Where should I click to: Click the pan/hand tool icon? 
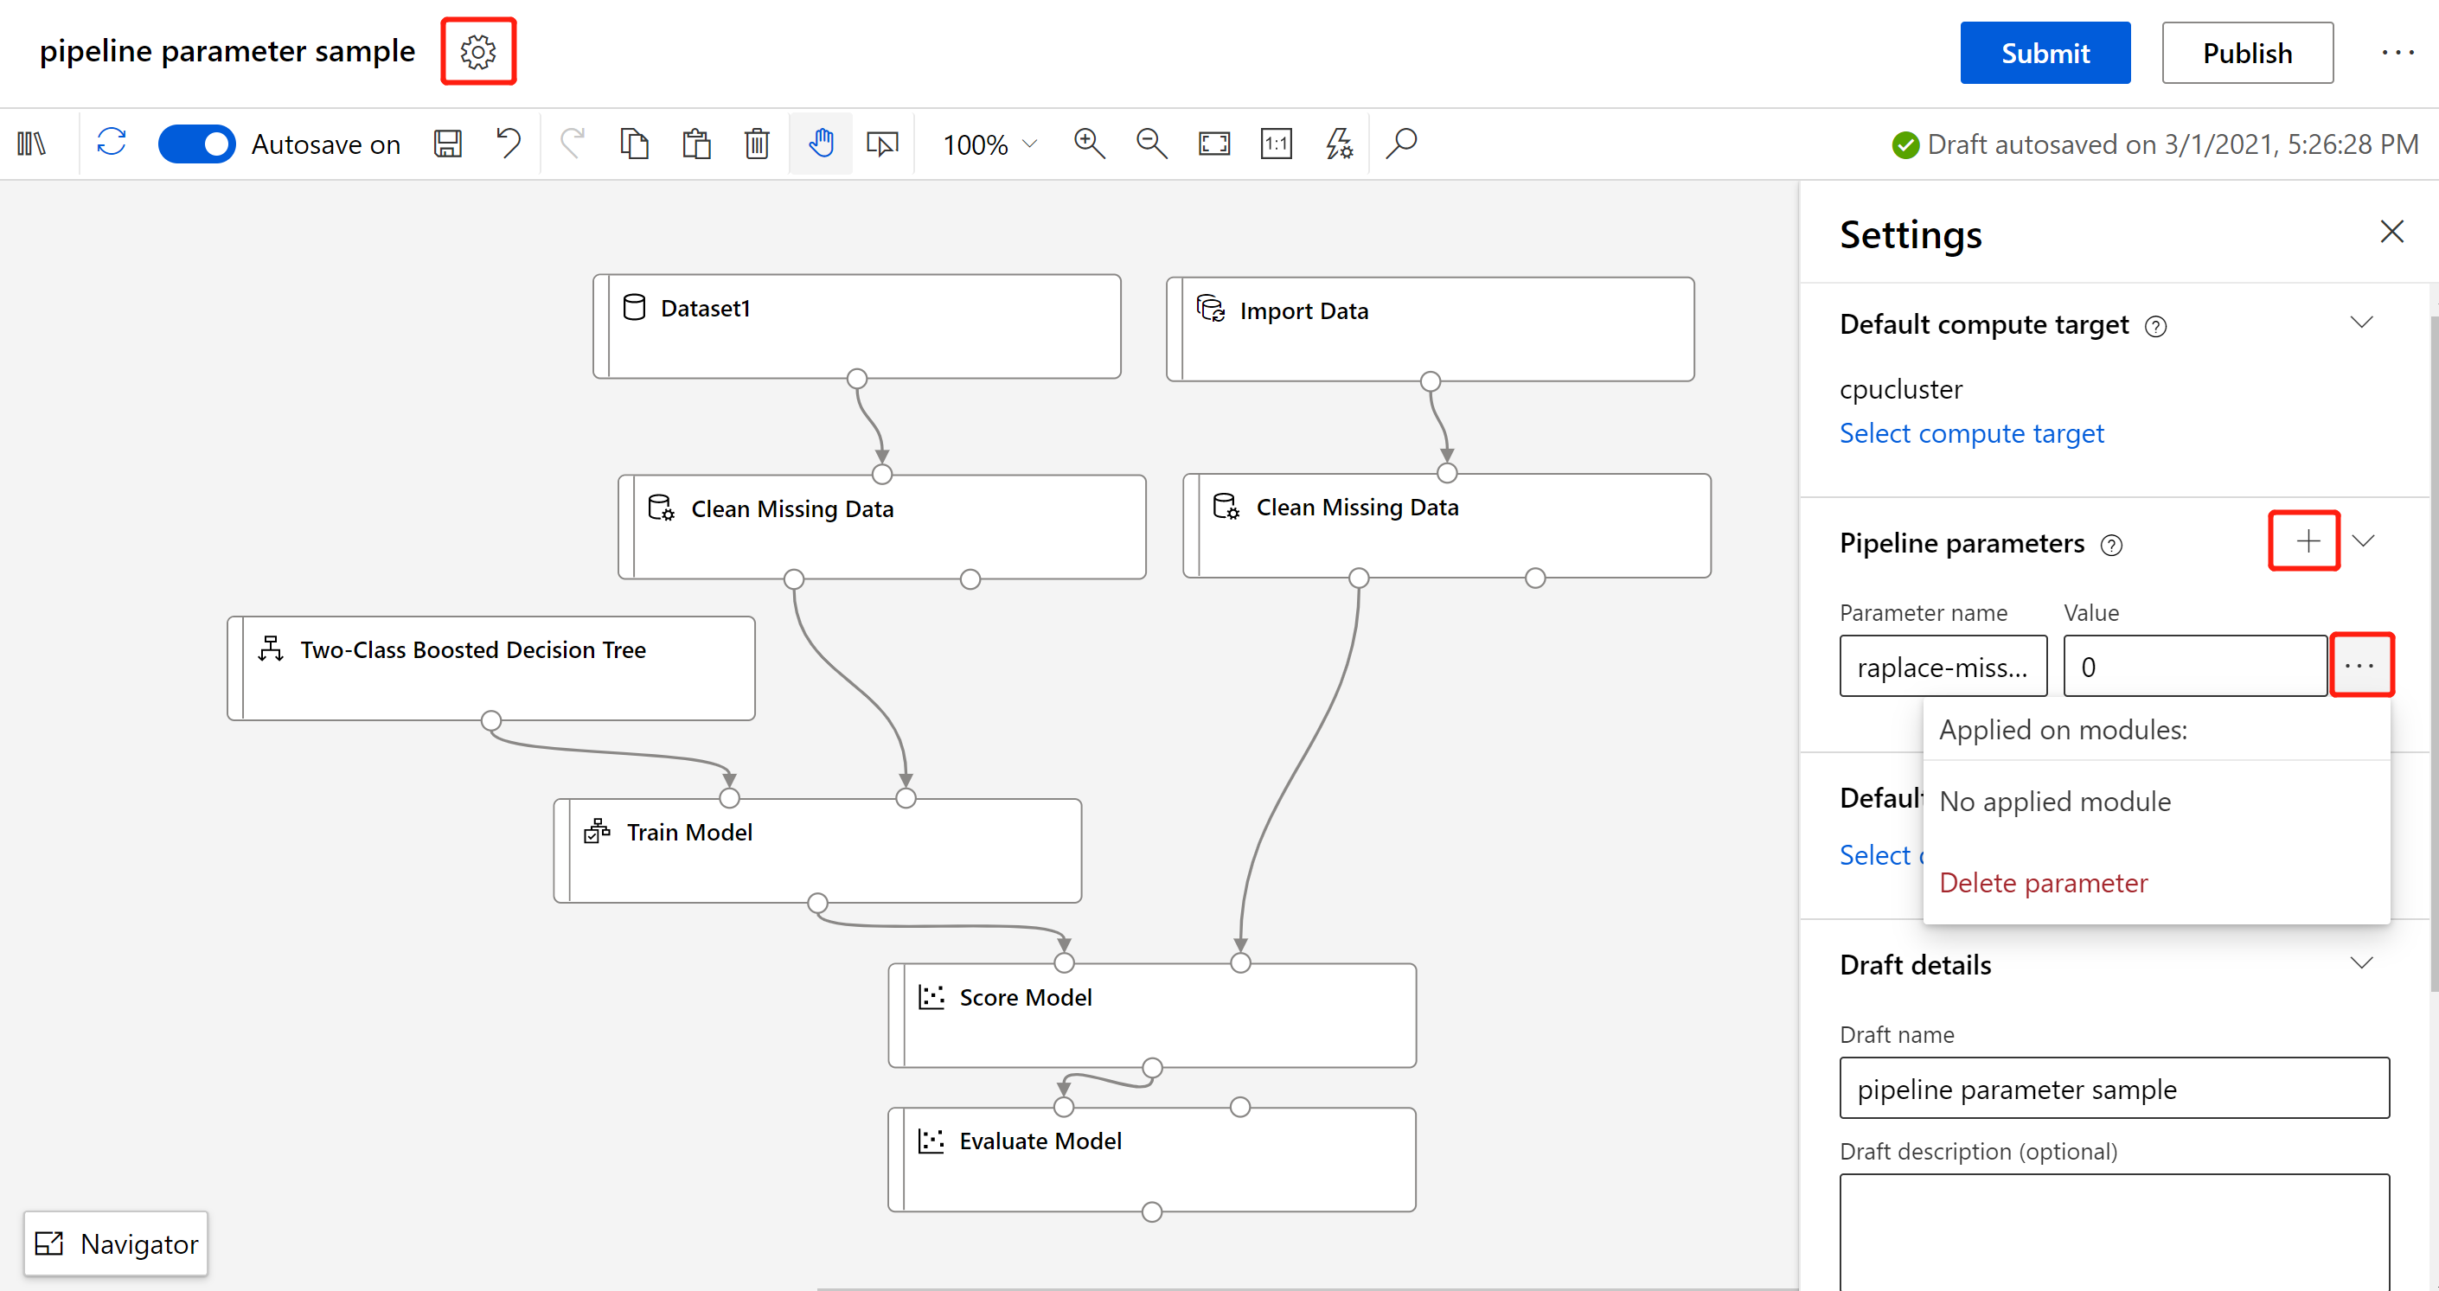[821, 144]
